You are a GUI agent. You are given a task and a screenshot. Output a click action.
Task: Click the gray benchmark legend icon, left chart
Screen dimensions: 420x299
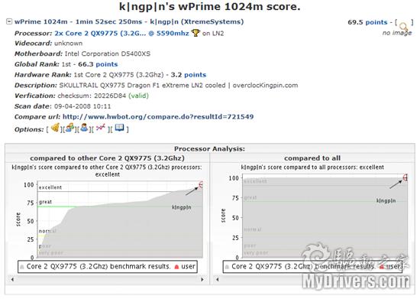point(22,267)
